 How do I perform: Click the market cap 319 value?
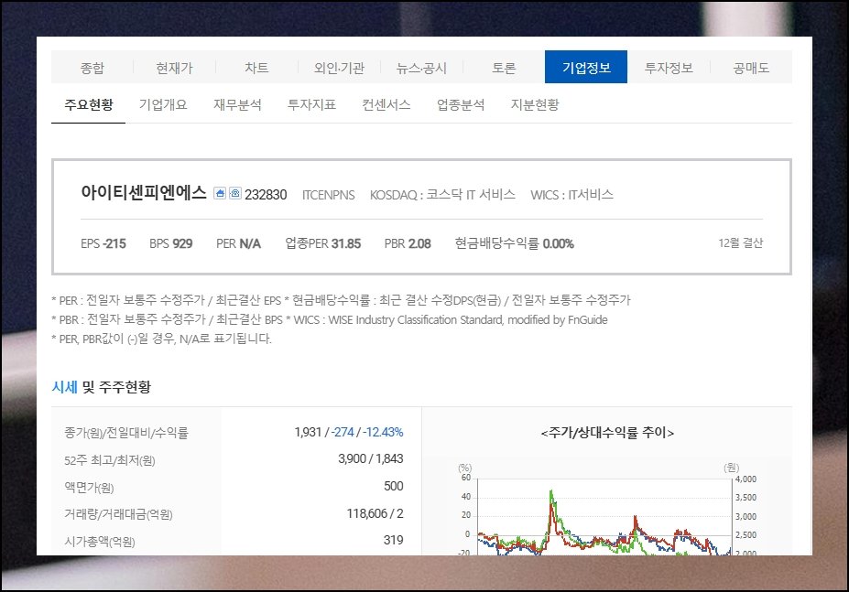point(394,540)
